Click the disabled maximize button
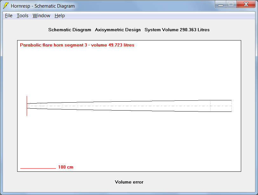Screen dimensions: 258x195 tap(231, 4)
